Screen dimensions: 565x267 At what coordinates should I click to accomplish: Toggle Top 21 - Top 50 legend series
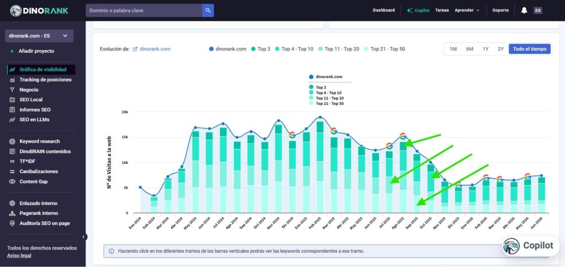385,49
